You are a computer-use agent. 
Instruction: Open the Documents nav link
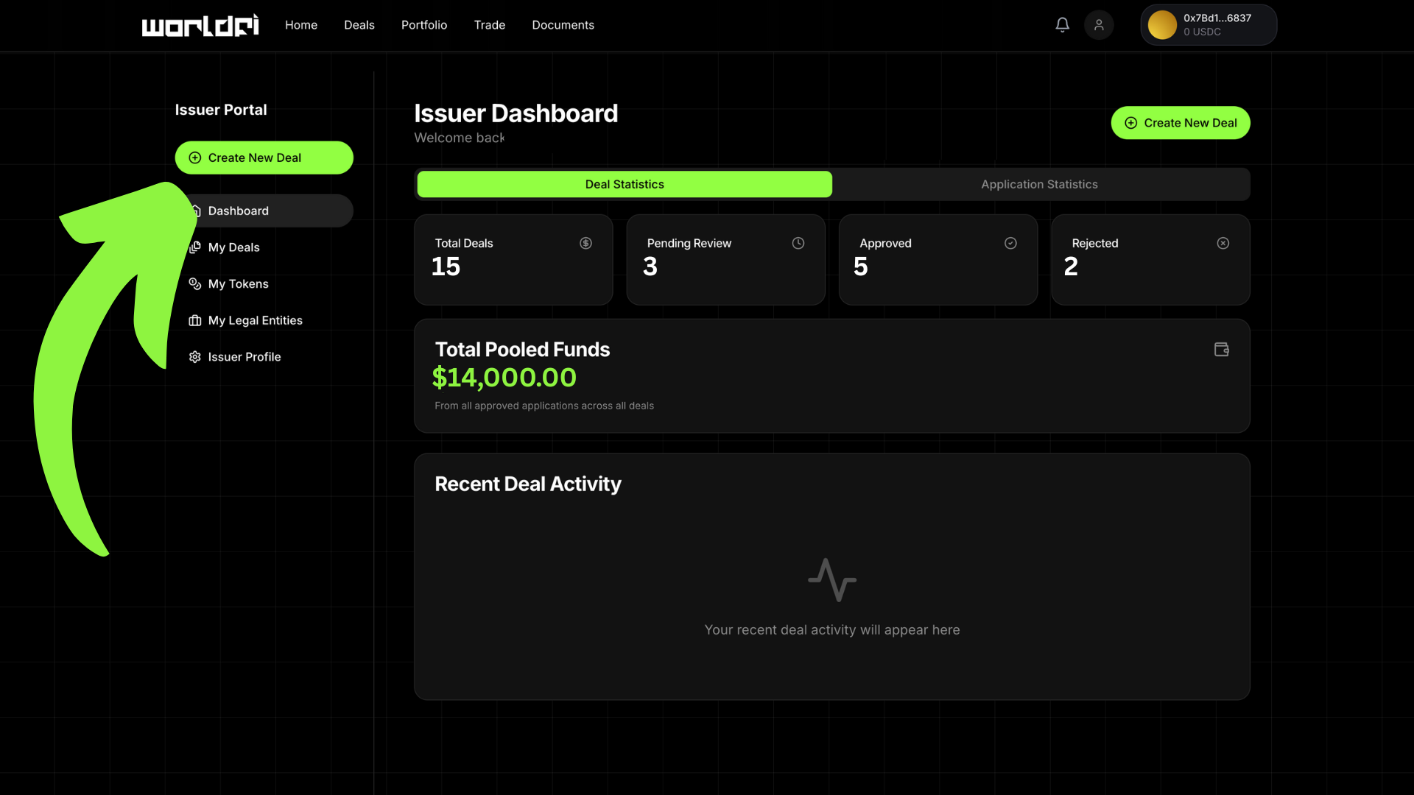(563, 25)
